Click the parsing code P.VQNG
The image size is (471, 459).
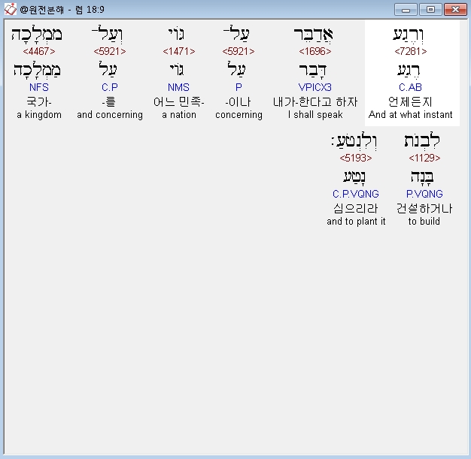click(x=424, y=194)
